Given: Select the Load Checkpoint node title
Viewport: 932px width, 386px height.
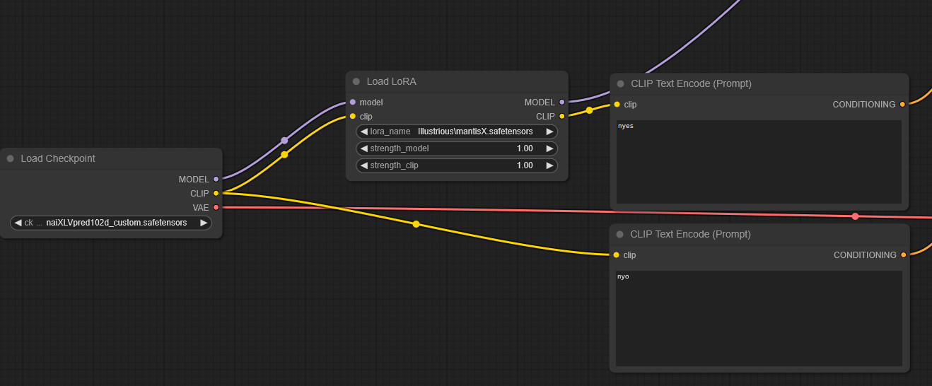Looking at the screenshot, I should 58,158.
